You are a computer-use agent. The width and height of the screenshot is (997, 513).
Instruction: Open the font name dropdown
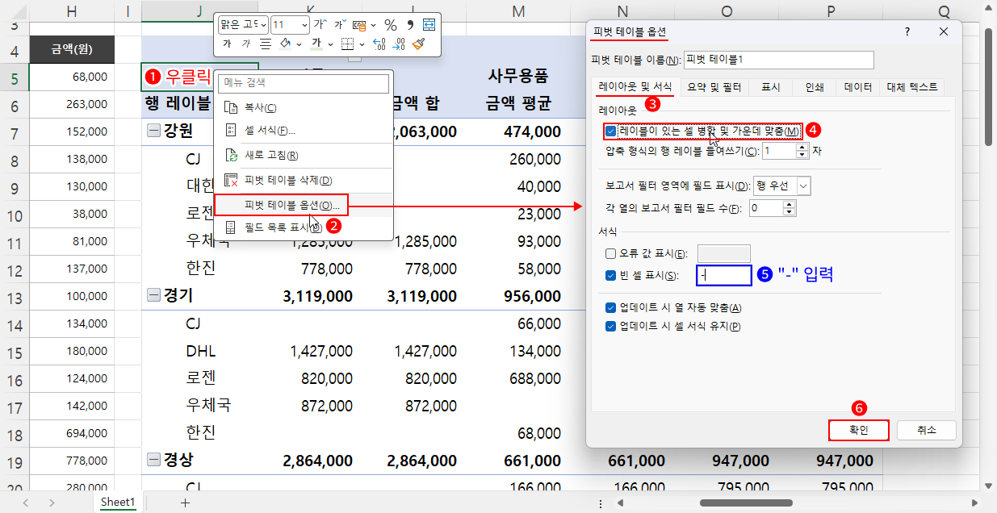(263, 25)
